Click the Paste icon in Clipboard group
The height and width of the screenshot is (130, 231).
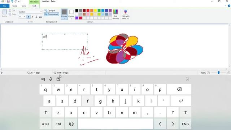click(x=4, y=12)
